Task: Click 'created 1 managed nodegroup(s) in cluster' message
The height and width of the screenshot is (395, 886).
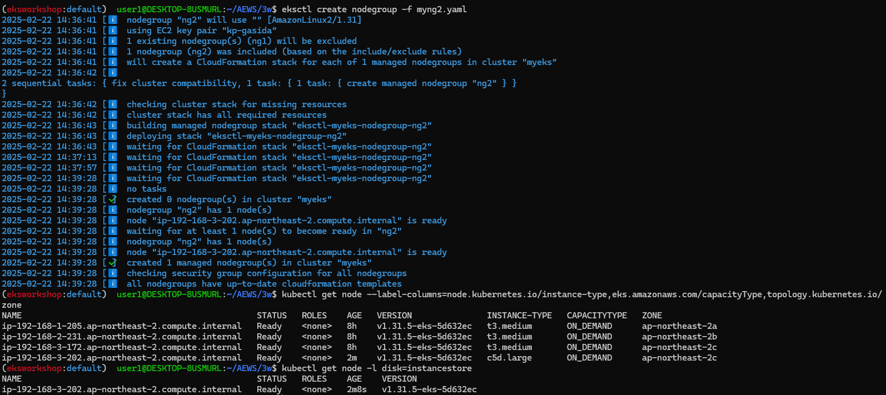Action: pyautogui.click(x=249, y=263)
